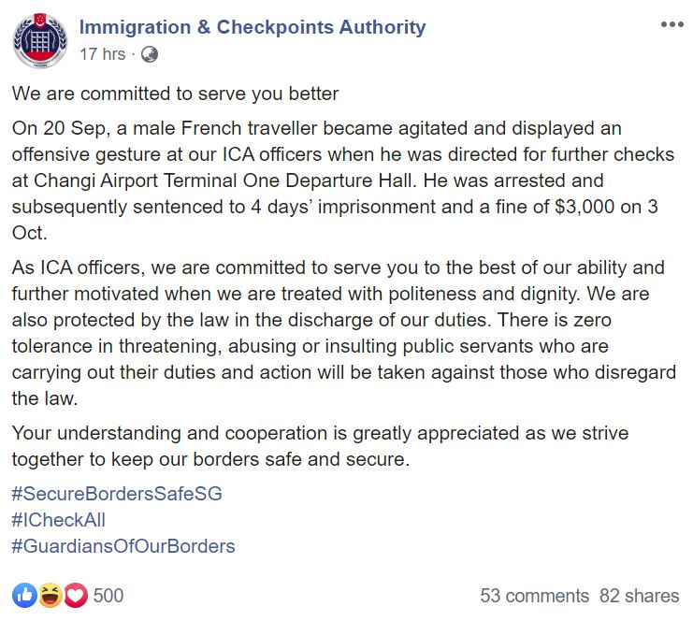Click the ICA page profile picture
Viewport: 693px width, 621px height.
tap(40, 40)
